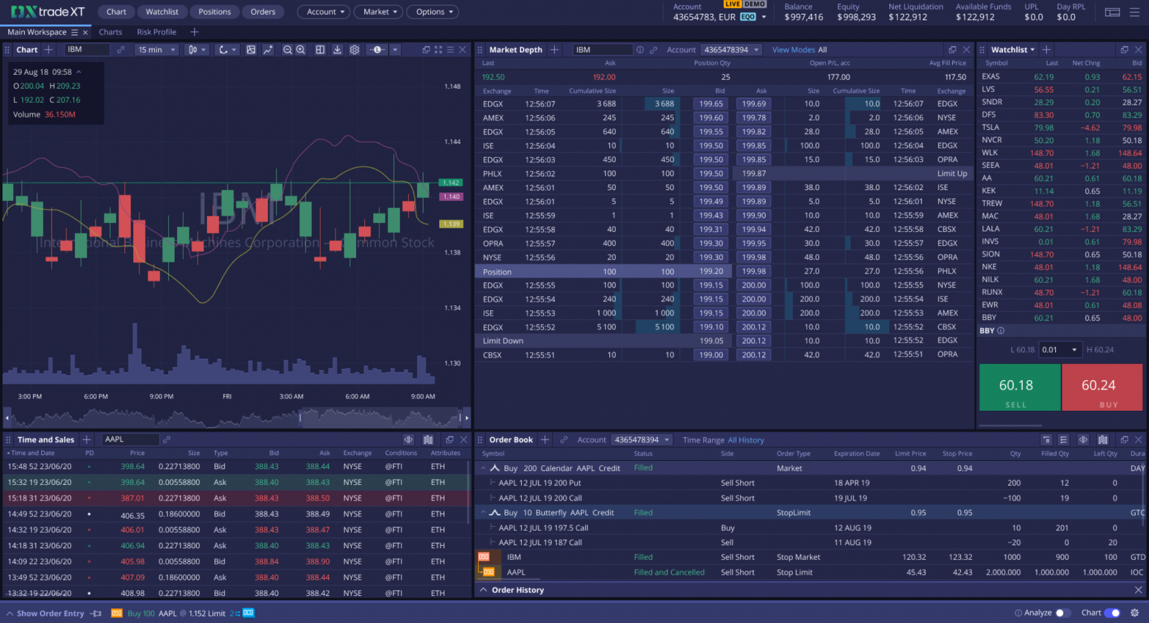Select the candlestick chart type icon
This screenshot has height=623, width=1149.
point(193,50)
